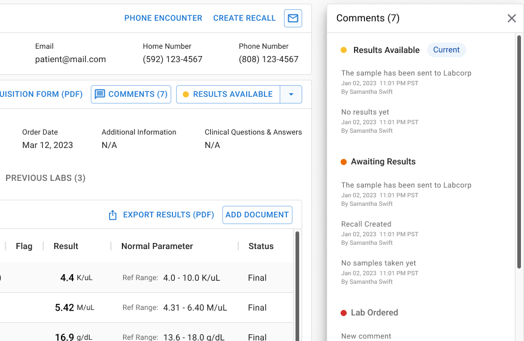Image resolution: width=524 pixels, height=341 pixels.
Task: Click the email patient@mail.com
Action: point(71,60)
